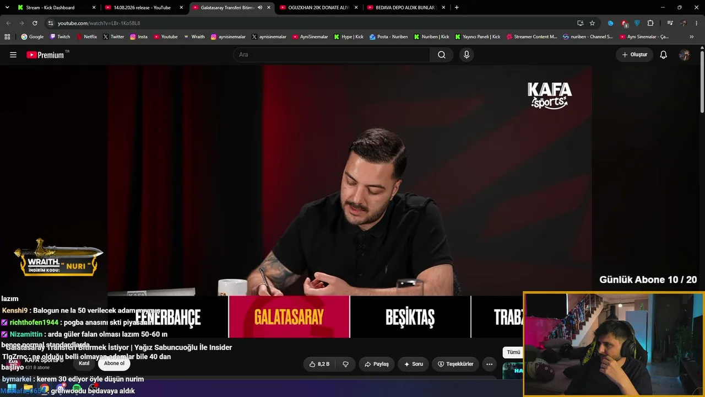The width and height of the screenshot is (705, 397).
Task: Open the Google bookmark
Action: click(x=32, y=36)
